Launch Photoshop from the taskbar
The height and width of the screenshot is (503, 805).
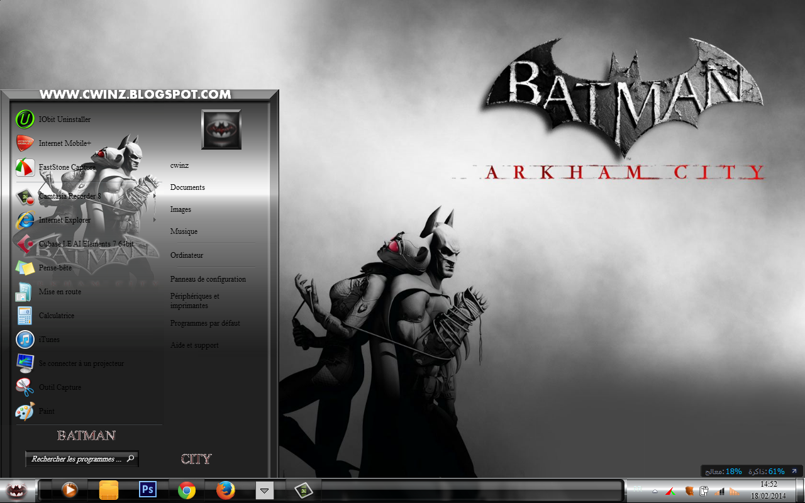148,489
